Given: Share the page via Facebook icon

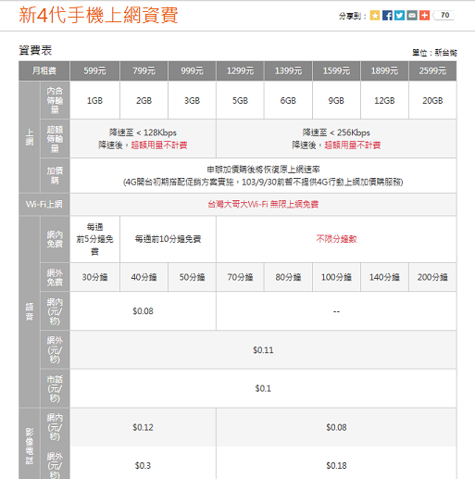Looking at the screenshot, I should point(387,15).
